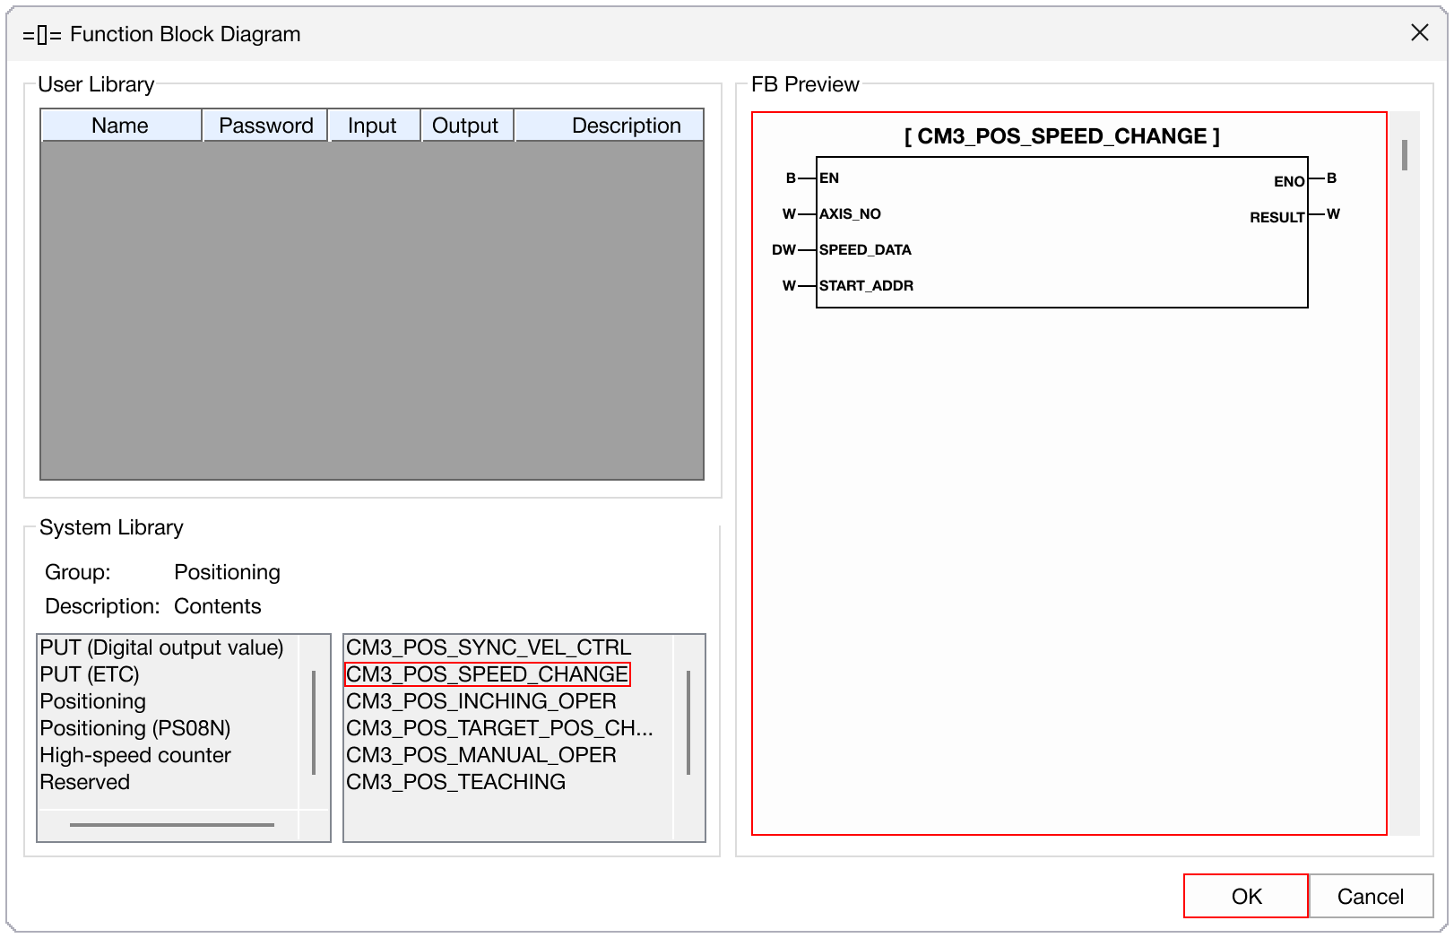The image size is (1454, 938).
Task: Select CM3_POS_SYNC_VEL_CTRL function block
Action: [488, 647]
